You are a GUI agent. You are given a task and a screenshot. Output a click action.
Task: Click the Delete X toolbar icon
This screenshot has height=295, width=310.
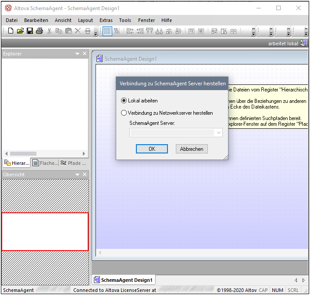(78, 31)
